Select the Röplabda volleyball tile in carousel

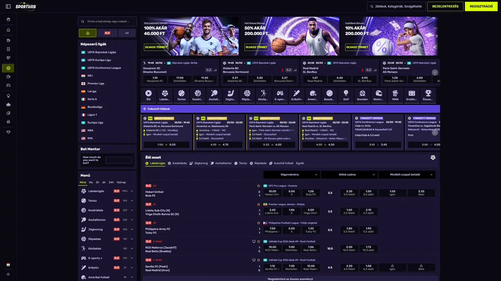coord(247,95)
